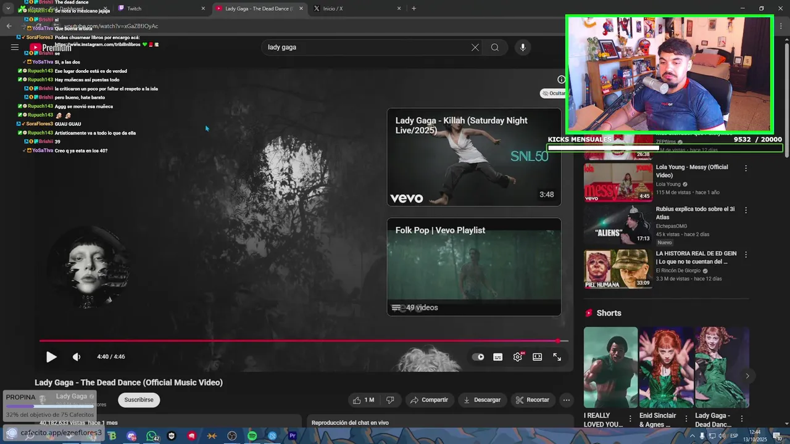Click the info icon above Ocultar
Screen dimensions: 790x444
click(561, 79)
